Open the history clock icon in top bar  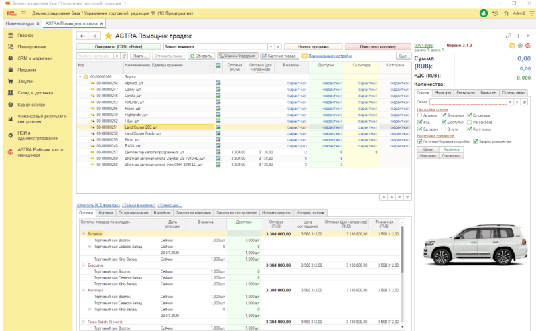pos(494,13)
